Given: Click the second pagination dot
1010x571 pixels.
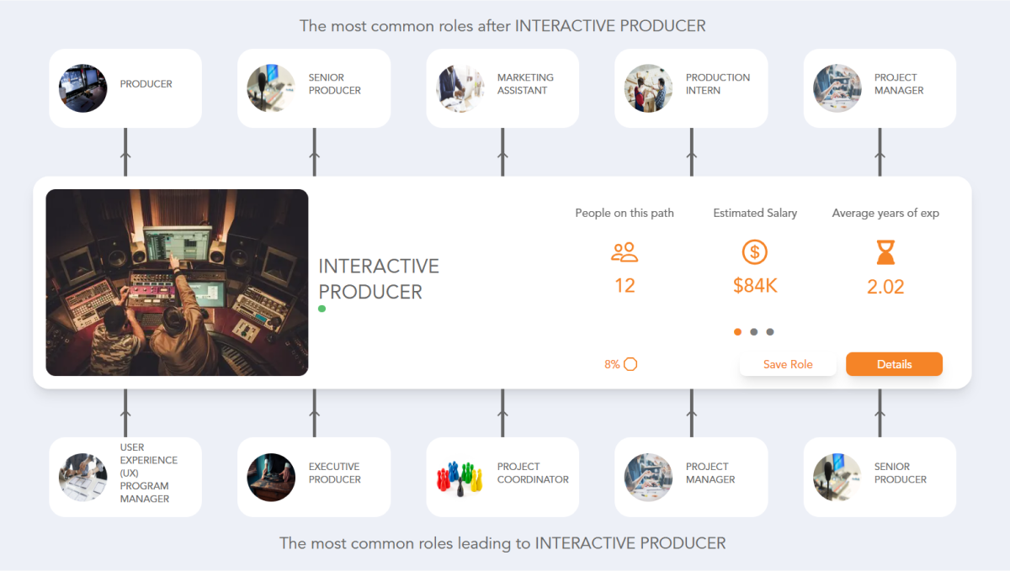Looking at the screenshot, I should pos(754,331).
